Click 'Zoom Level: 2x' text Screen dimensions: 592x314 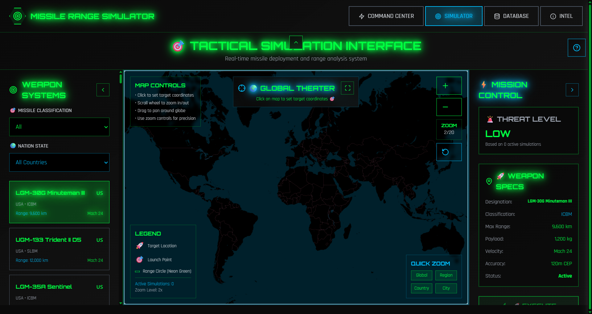coord(149,290)
